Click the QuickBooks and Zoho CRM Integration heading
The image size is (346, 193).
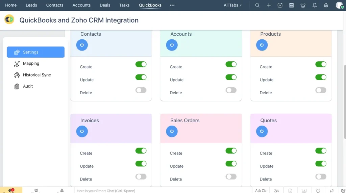point(79,20)
